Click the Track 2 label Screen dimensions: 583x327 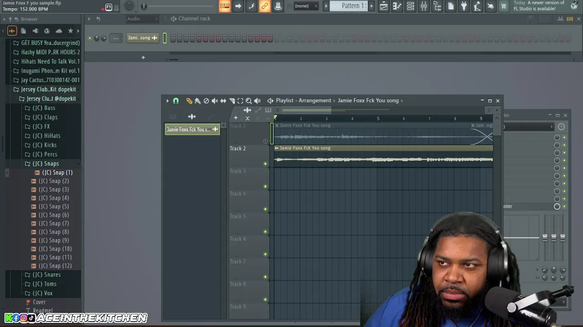coord(238,149)
